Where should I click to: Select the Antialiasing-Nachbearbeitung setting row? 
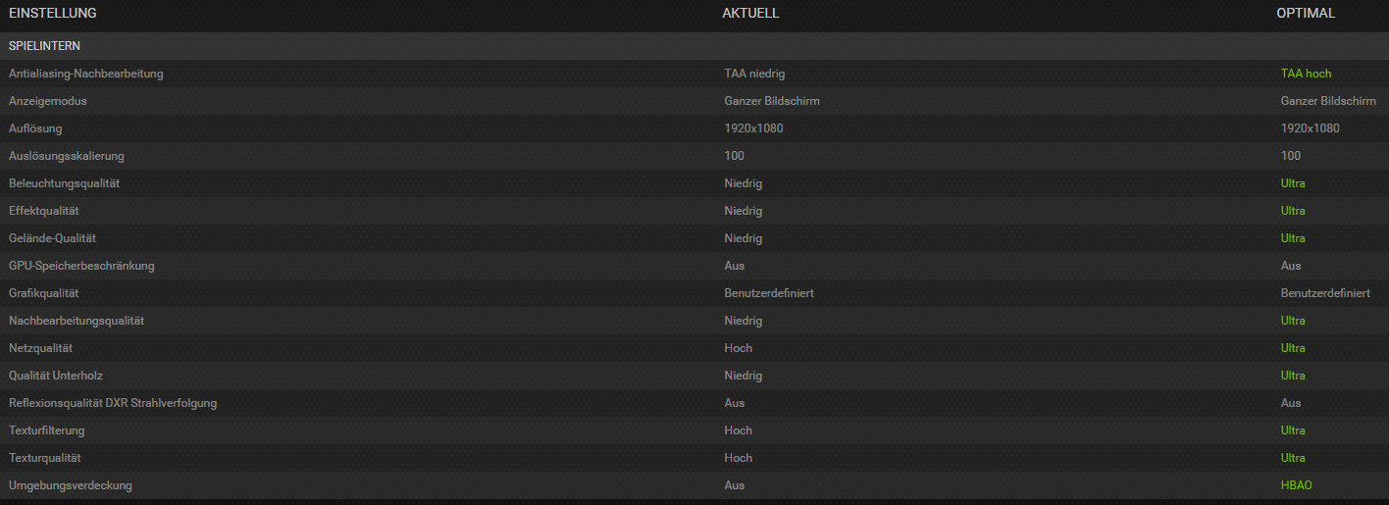click(x=694, y=74)
